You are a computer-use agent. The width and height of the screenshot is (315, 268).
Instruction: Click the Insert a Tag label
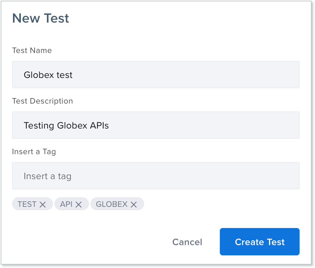(34, 152)
